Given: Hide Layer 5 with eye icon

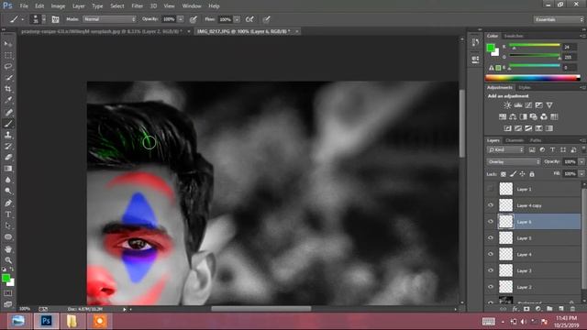Looking at the screenshot, I should tap(491, 238).
